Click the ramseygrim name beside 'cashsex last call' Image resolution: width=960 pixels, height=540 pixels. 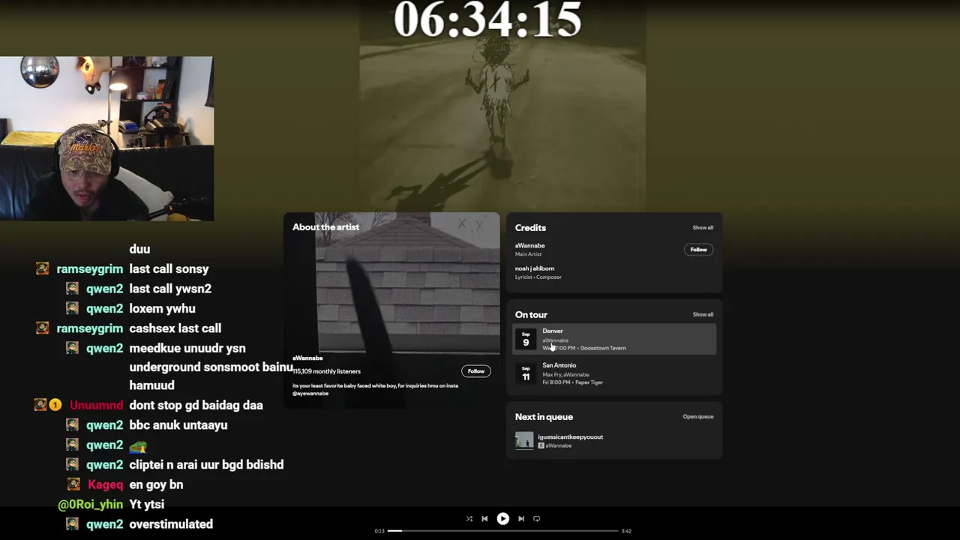tap(90, 328)
